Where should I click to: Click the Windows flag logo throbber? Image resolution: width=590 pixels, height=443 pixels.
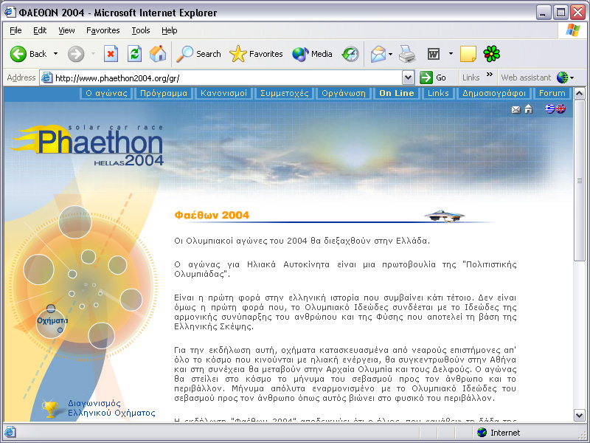573,30
